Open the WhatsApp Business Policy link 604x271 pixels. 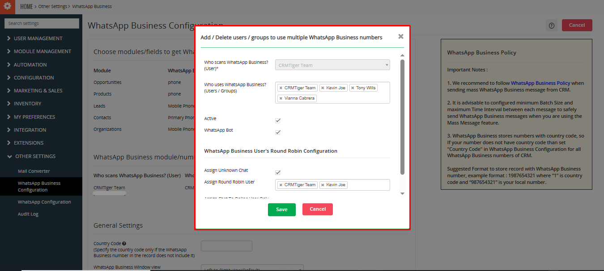(x=540, y=83)
